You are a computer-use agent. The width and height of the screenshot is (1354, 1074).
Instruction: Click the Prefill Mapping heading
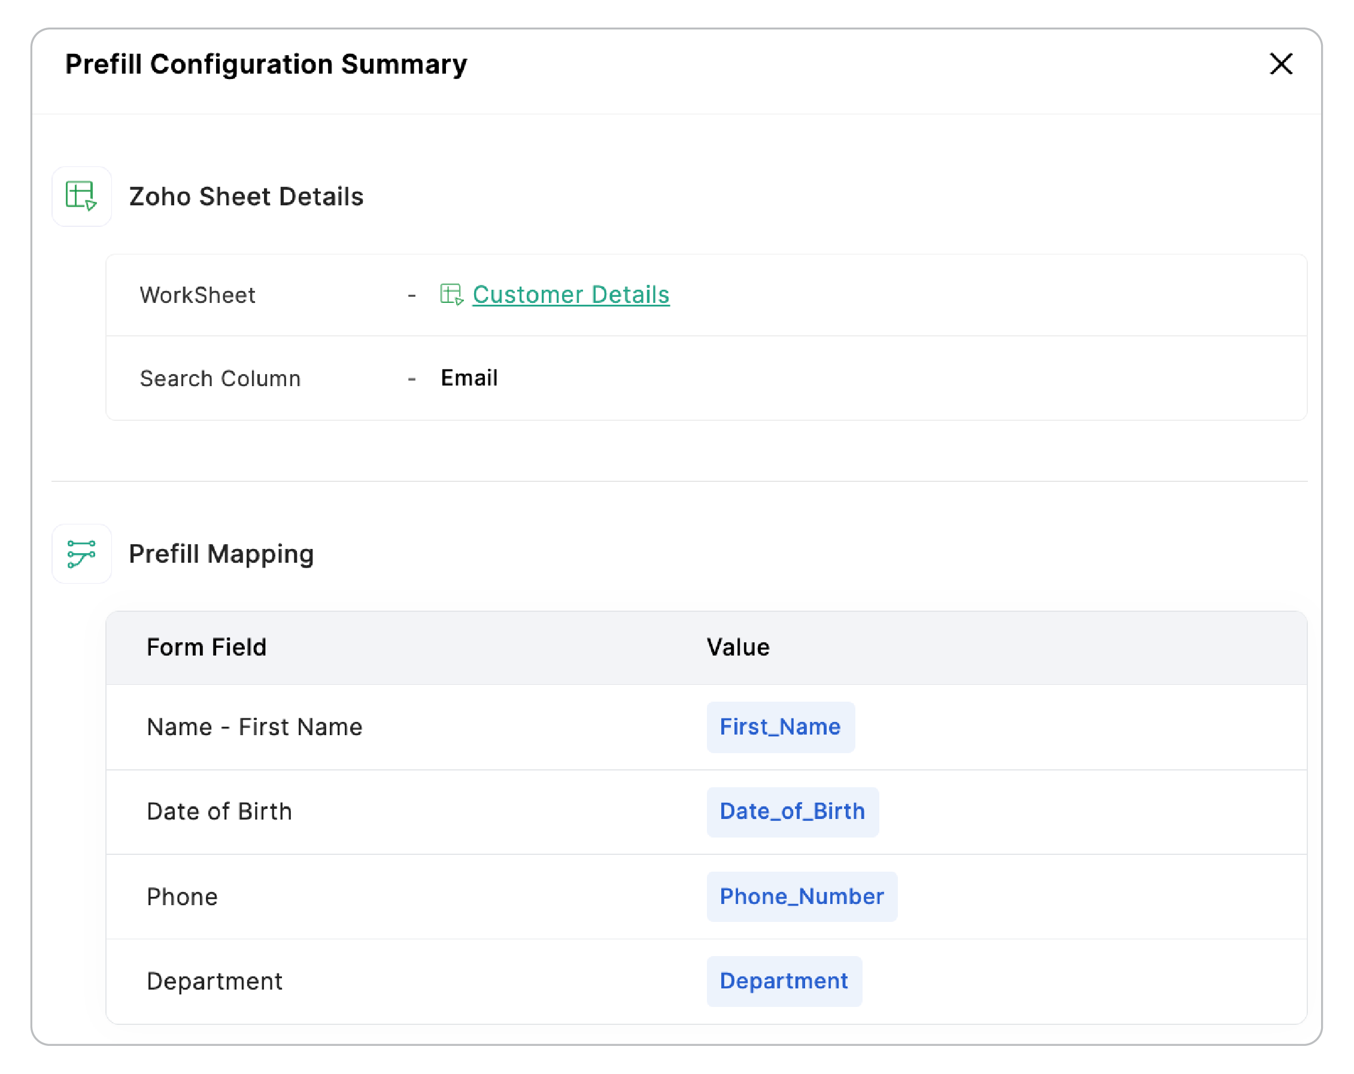point(221,554)
